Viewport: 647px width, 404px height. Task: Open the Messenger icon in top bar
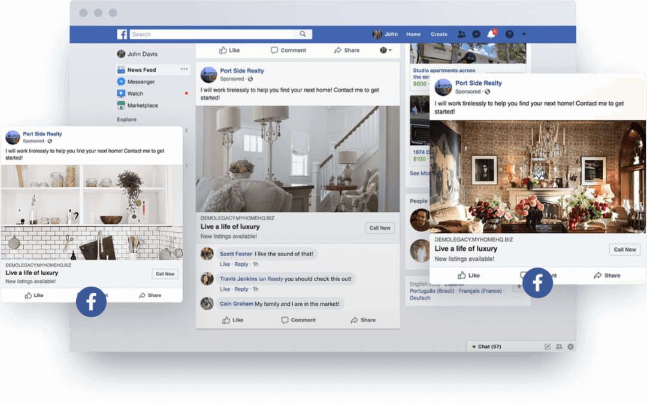click(x=476, y=34)
